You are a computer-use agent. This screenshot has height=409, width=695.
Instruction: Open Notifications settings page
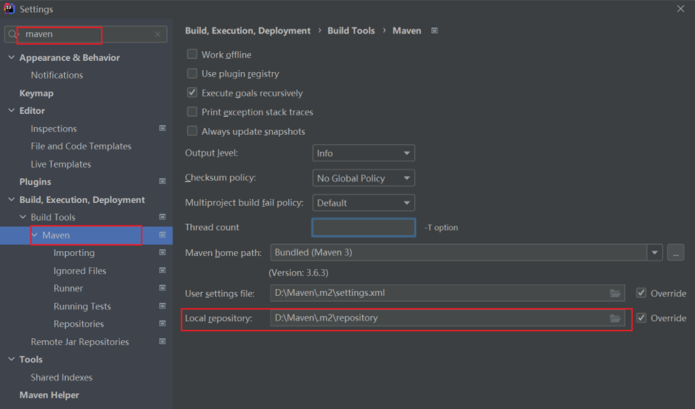coord(57,75)
